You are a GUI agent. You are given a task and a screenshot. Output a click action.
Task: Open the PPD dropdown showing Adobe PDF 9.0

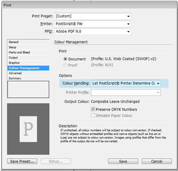point(93,32)
